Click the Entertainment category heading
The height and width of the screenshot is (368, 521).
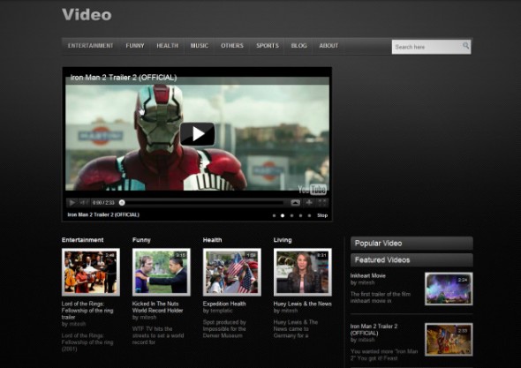coord(82,240)
